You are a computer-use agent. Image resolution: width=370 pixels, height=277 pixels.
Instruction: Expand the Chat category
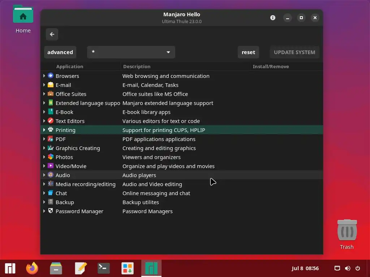coord(44,193)
